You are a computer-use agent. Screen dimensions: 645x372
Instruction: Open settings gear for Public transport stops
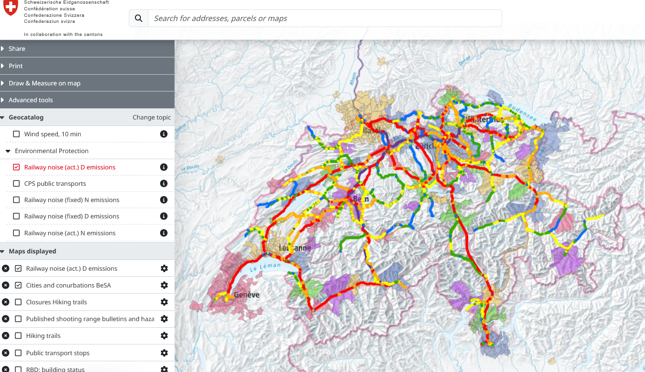[164, 353]
